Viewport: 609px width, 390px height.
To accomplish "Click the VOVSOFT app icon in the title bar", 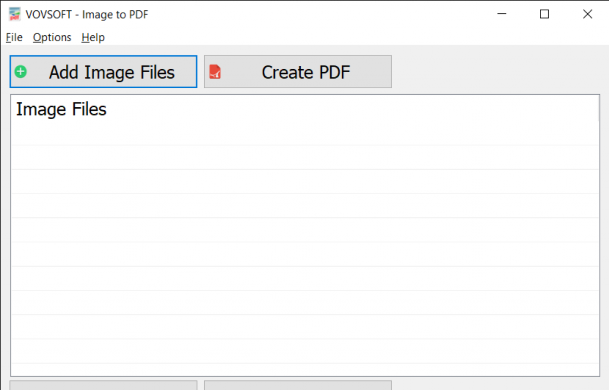I will [14, 14].
